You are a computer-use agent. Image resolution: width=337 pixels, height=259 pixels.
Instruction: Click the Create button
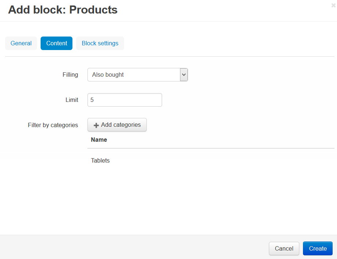pos(318,248)
